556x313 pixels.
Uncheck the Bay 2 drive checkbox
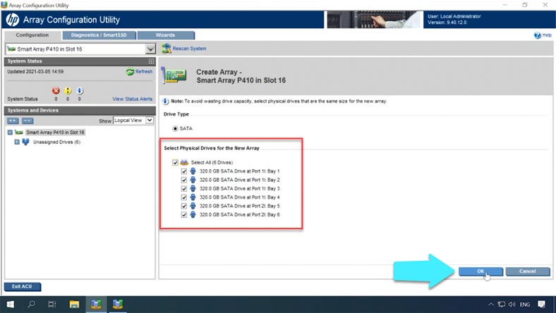click(183, 180)
